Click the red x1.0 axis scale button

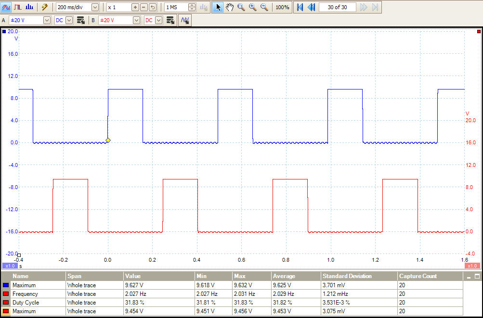pyautogui.click(x=472, y=266)
